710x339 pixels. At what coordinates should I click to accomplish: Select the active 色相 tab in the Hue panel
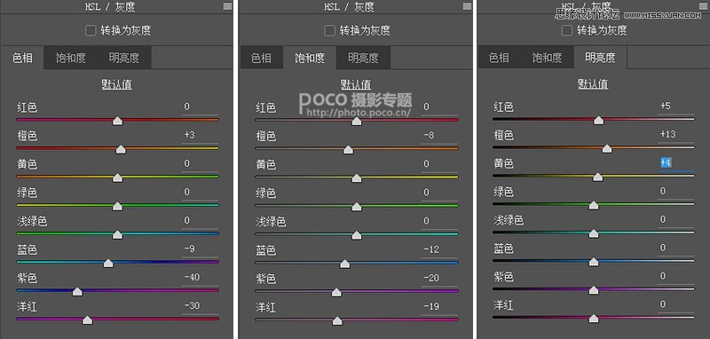pyautogui.click(x=22, y=58)
